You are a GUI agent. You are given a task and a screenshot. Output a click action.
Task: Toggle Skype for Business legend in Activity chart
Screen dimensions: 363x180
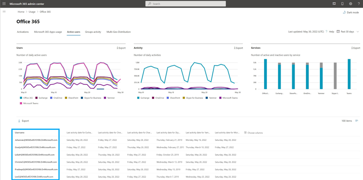[x=193, y=98]
